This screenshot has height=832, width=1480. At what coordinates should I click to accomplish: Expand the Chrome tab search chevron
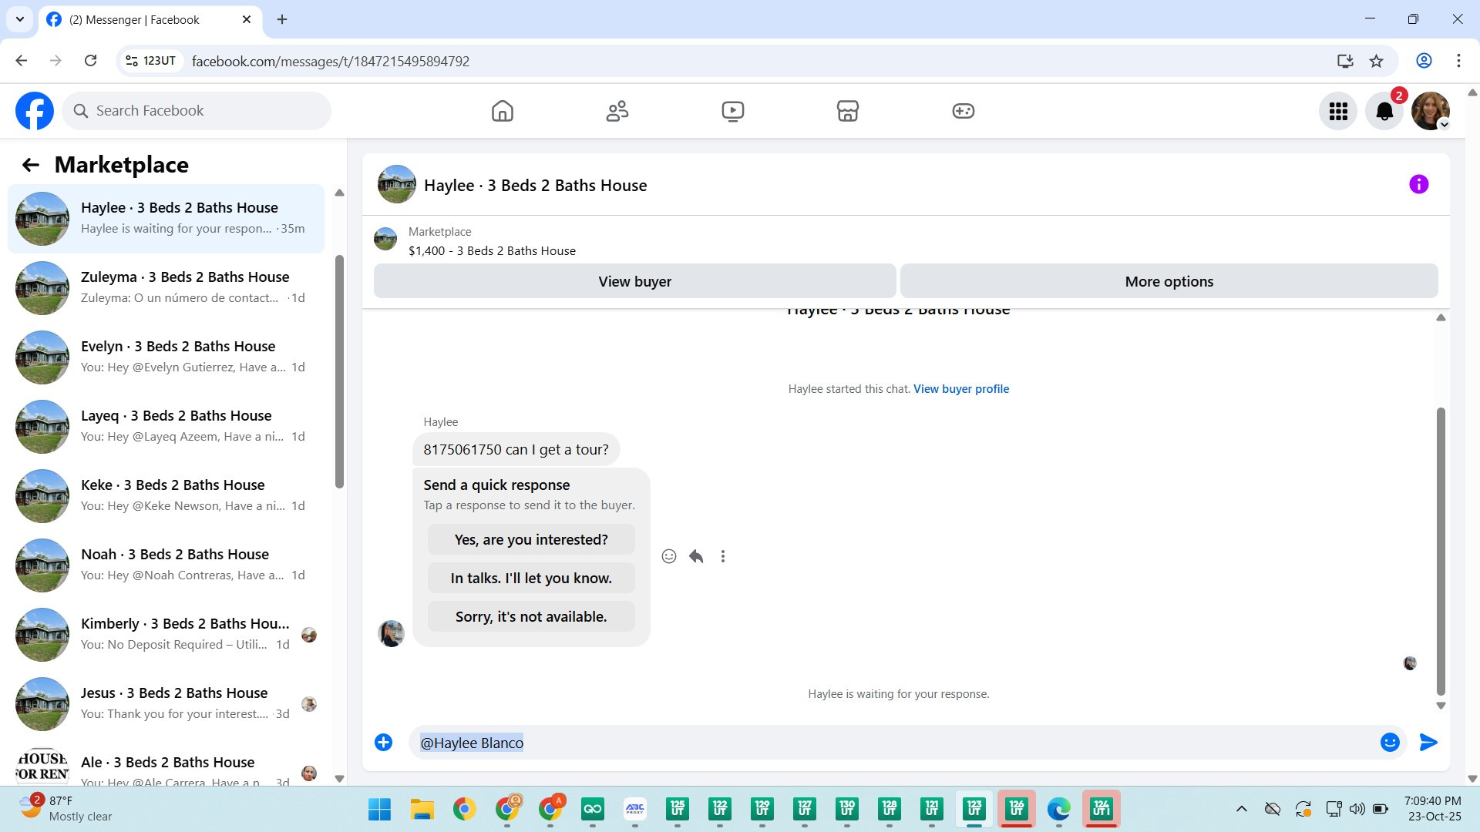point(19,19)
